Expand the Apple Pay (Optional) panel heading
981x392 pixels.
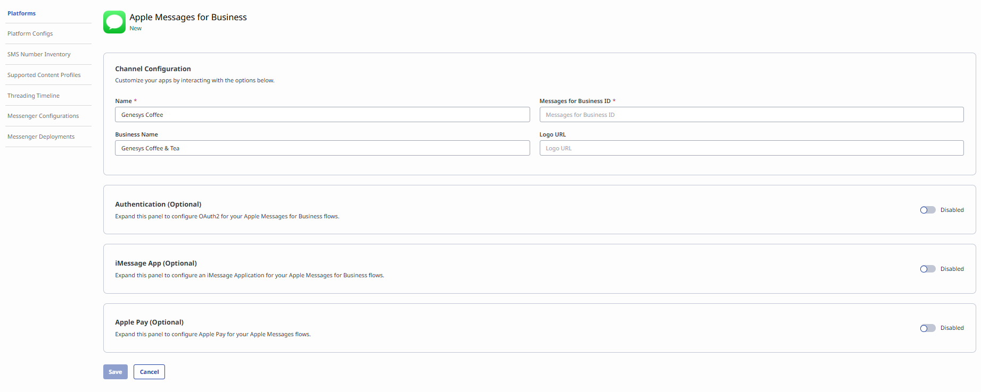click(149, 322)
